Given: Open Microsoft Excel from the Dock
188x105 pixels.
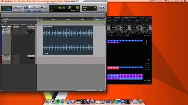Looking at the screenshot, I should (x=113, y=101).
